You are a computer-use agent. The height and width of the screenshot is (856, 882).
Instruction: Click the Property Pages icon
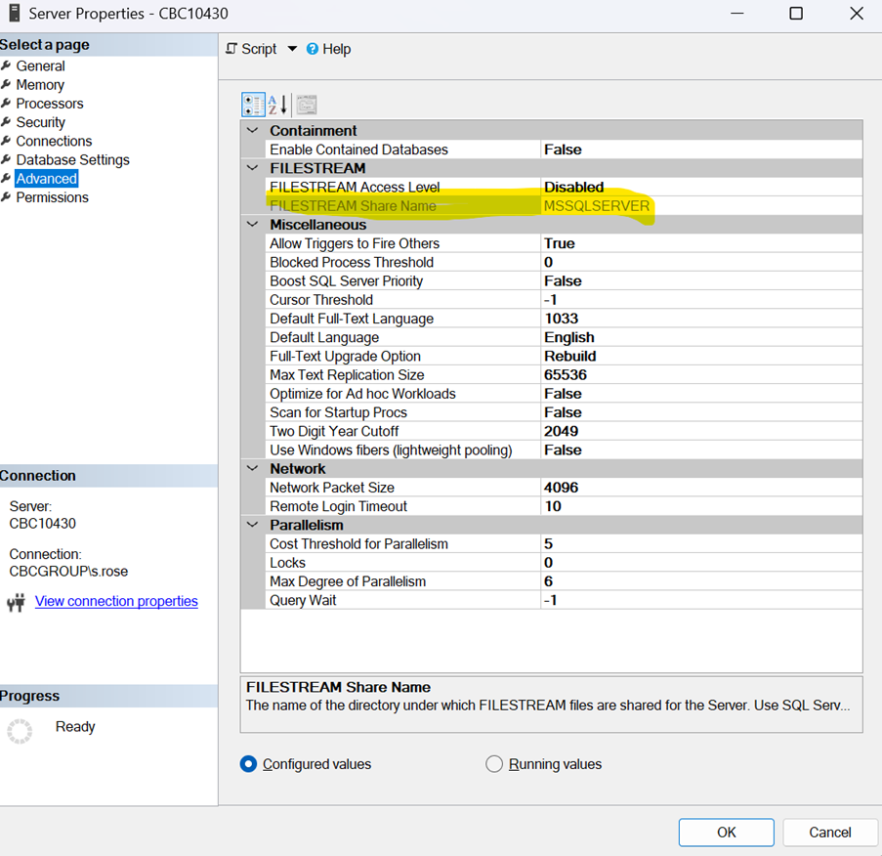306,105
